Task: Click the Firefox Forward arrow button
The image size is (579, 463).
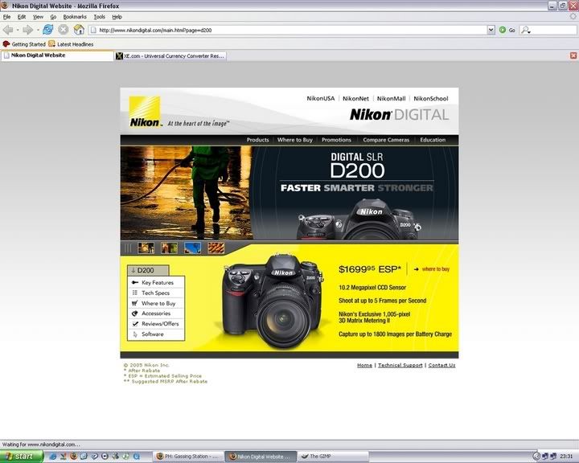Action: (27, 30)
